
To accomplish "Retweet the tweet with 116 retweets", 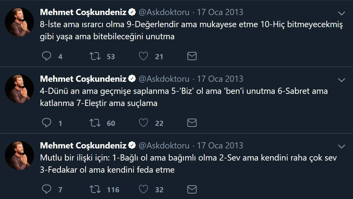I will click(95, 190).
